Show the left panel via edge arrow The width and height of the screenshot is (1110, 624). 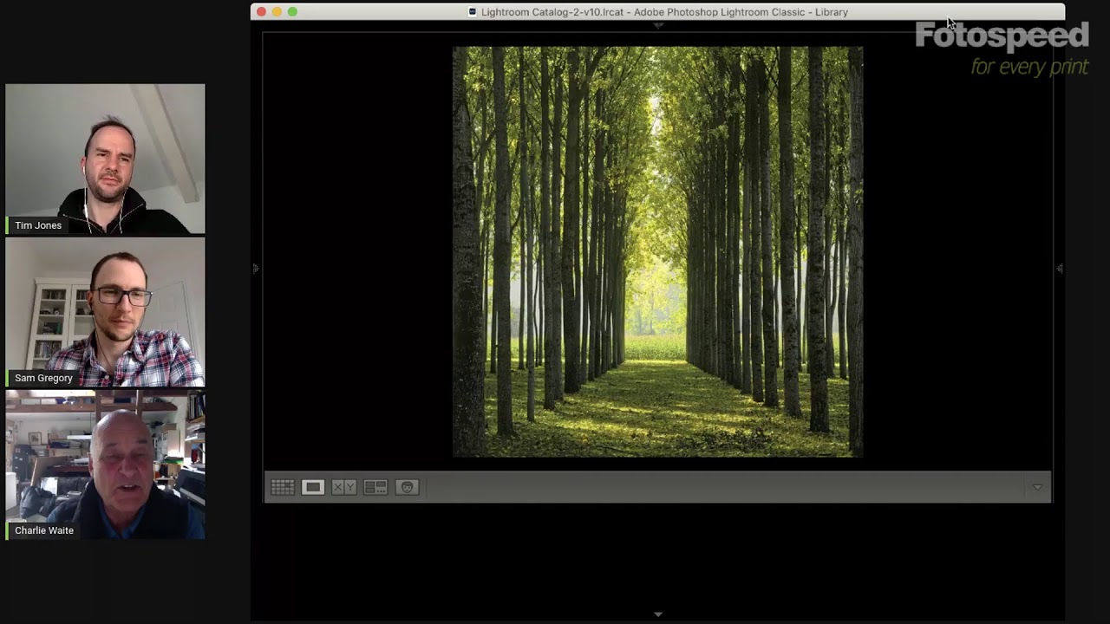tap(256, 269)
